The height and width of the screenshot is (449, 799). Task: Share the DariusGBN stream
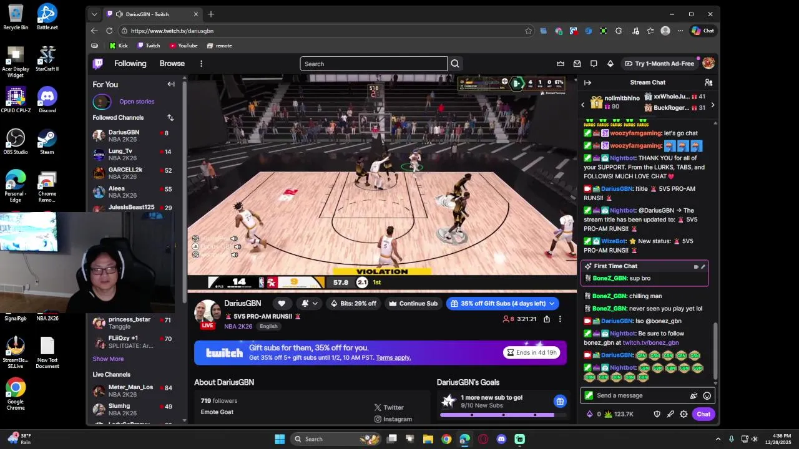pos(547,319)
